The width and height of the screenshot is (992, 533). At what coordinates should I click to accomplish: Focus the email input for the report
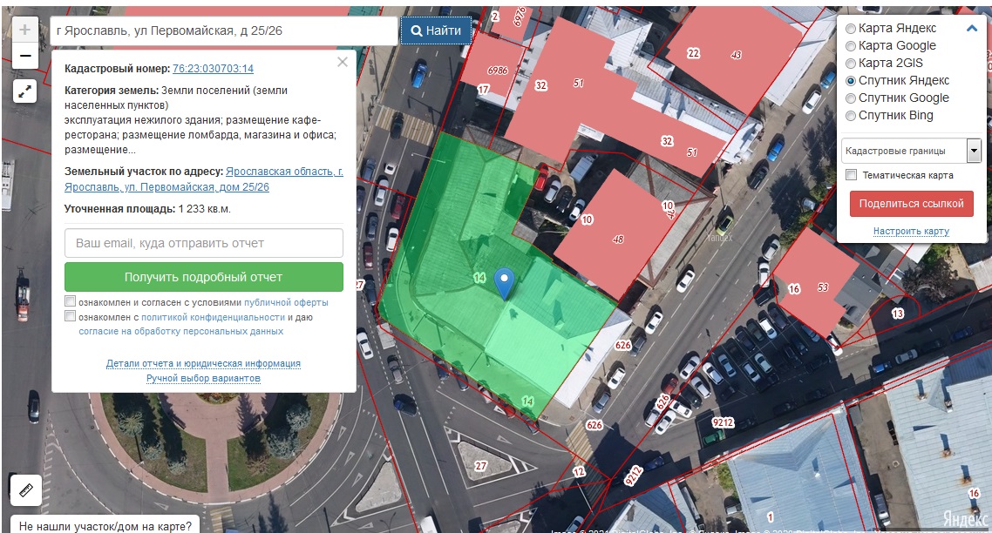(x=204, y=244)
